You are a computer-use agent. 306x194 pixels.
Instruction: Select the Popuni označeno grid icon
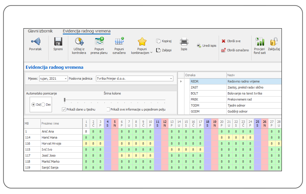(119, 41)
